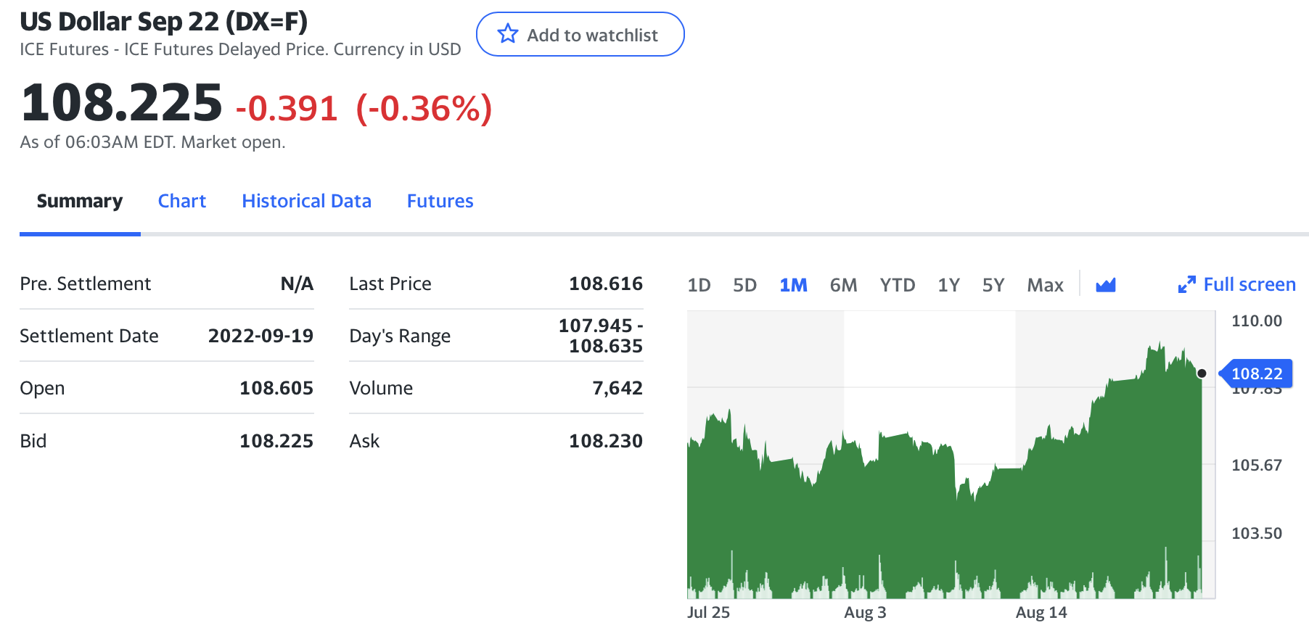Click the Full screen expand arrows icon
1309x628 pixels.
(1186, 285)
